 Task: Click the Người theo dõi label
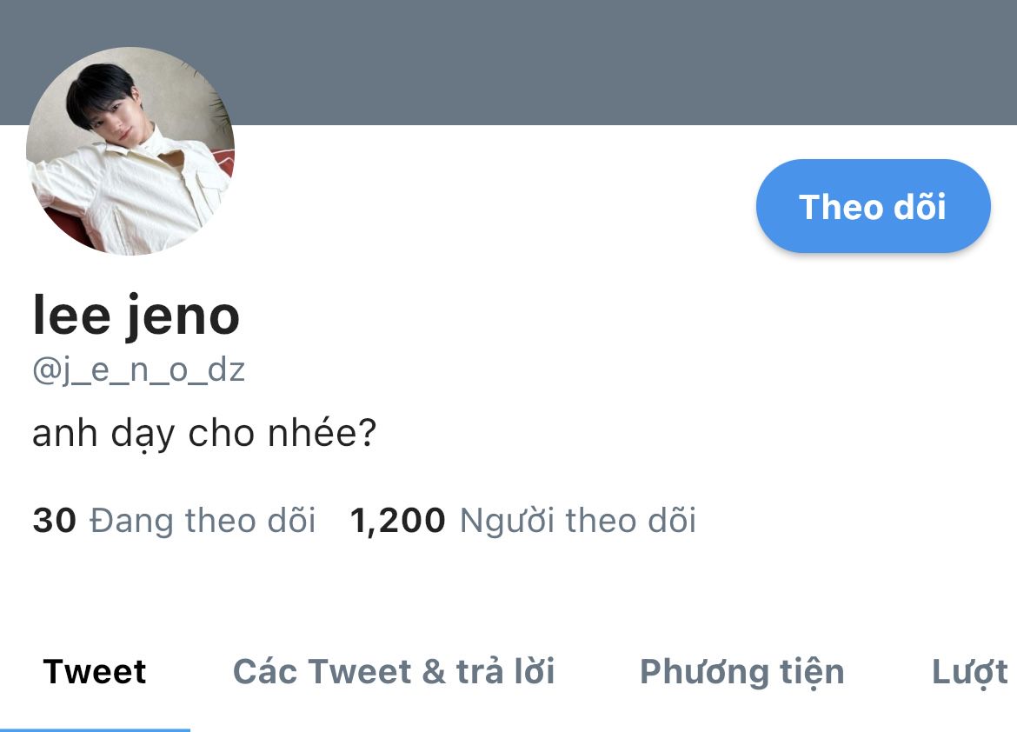pos(578,521)
